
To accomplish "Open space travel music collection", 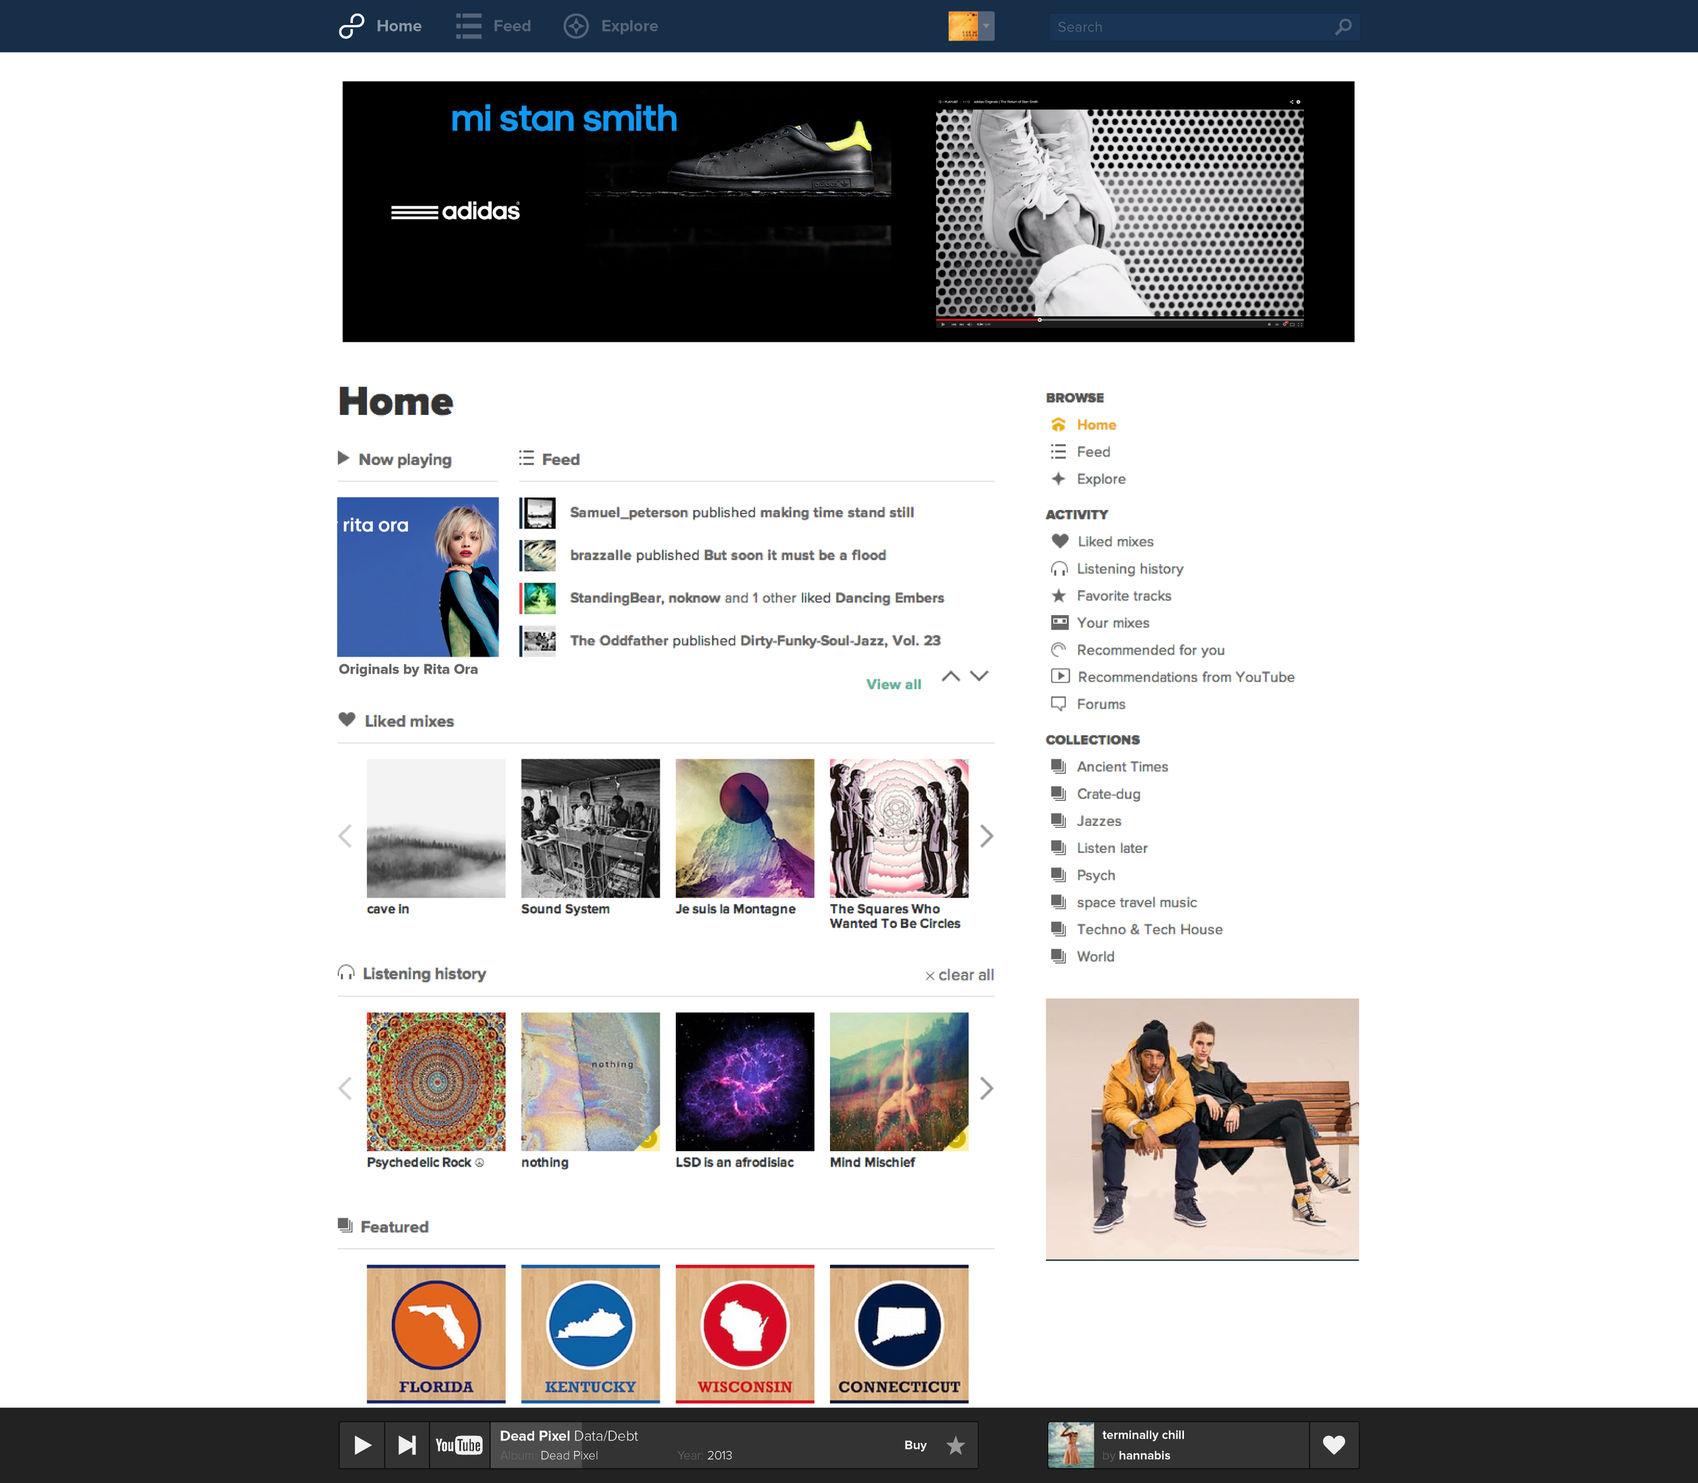I will coord(1137,902).
